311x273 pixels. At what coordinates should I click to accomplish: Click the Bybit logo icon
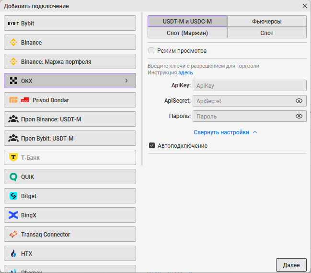[13, 24]
